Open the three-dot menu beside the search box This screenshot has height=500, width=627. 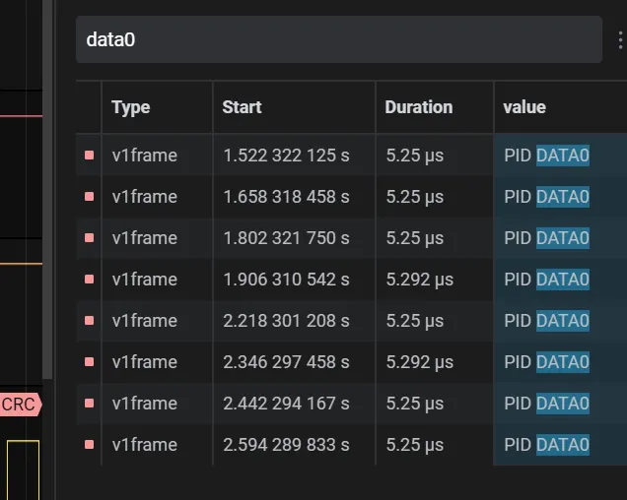(620, 40)
